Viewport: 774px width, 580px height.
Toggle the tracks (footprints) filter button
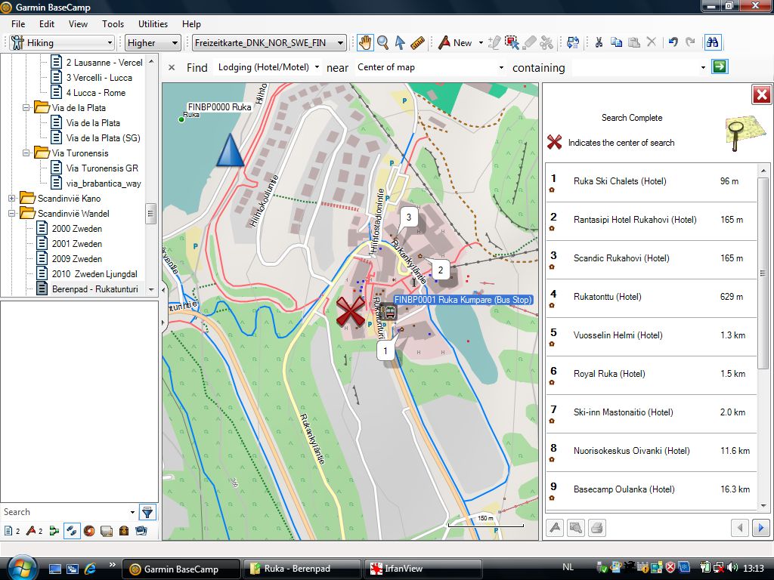point(73,531)
